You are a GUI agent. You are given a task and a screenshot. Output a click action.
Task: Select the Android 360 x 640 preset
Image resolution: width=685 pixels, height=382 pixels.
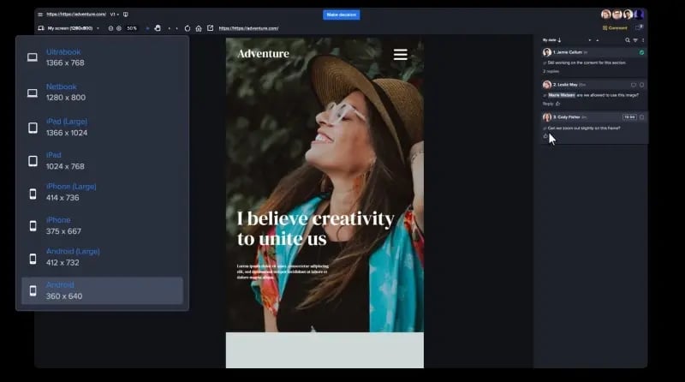click(x=102, y=290)
